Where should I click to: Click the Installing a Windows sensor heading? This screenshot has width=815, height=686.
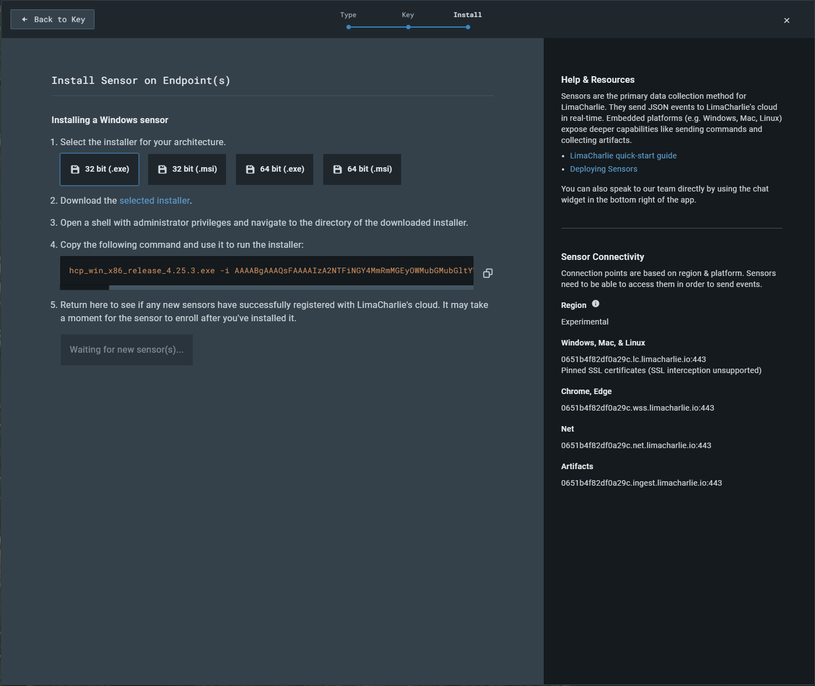(110, 120)
